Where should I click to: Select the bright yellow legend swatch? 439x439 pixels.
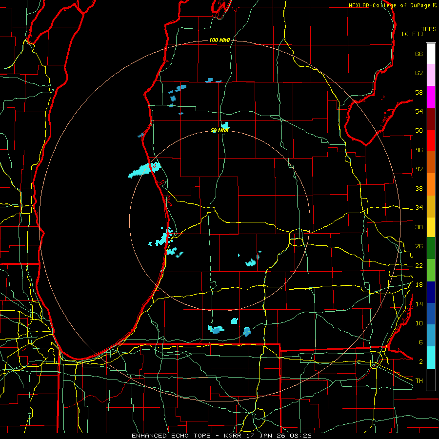pyautogui.click(x=431, y=227)
